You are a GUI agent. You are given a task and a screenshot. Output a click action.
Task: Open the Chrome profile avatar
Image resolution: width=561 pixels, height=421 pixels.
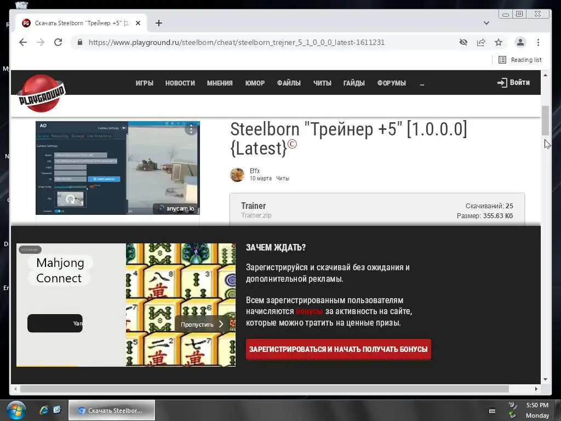pos(520,42)
